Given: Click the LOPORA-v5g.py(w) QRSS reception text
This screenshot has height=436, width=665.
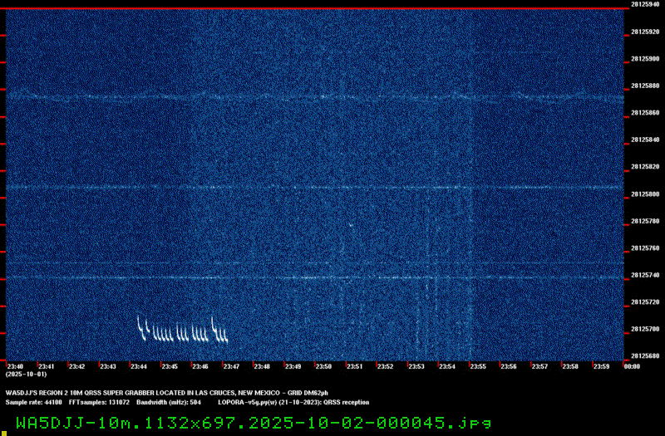Looking at the screenshot, I should coord(293,403).
